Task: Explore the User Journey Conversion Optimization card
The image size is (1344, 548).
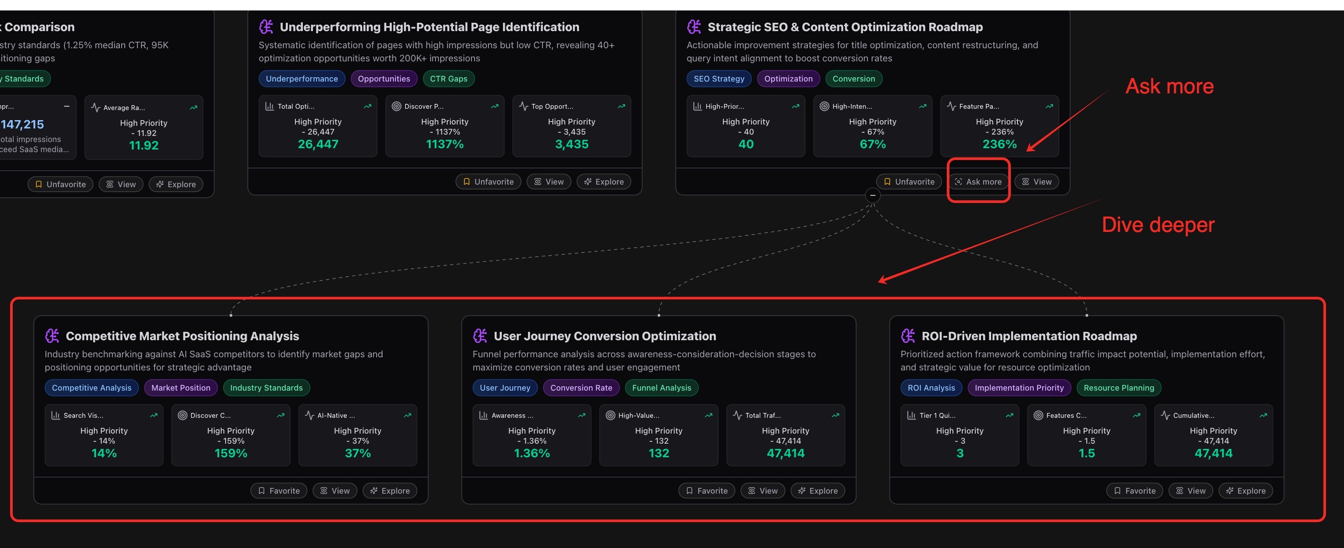Action: pyautogui.click(x=818, y=491)
